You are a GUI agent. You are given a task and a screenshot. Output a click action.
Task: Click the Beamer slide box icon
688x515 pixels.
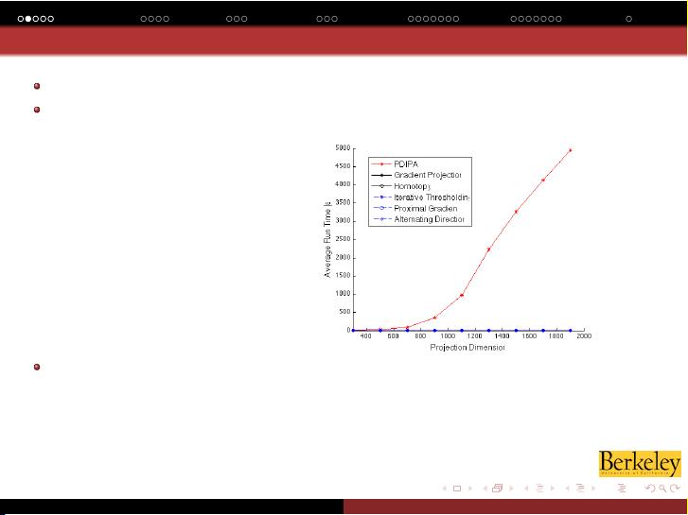tap(457, 489)
